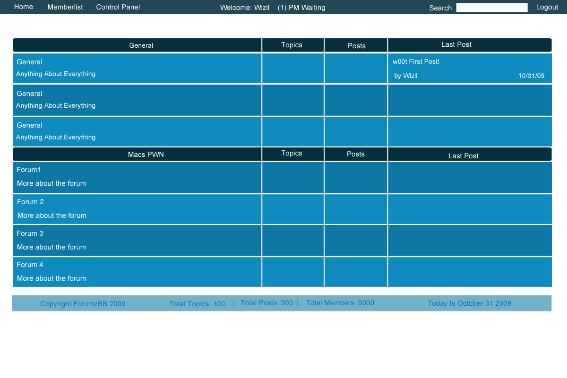Go to the Home page
567x378 pixels.
pos(24,7)
